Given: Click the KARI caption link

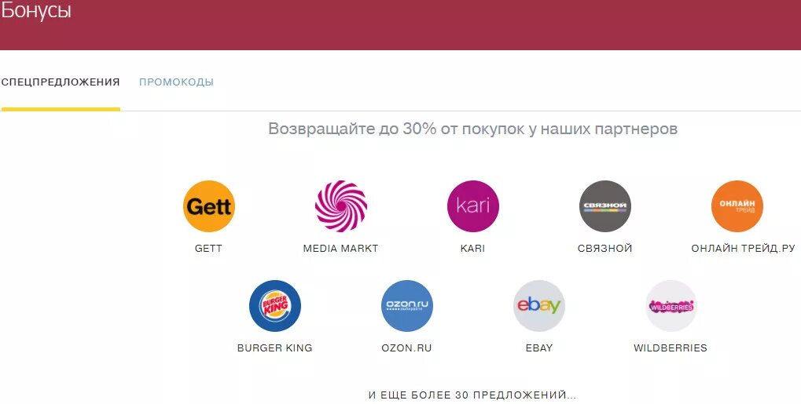Looking at the screenshot, I should pyautogui.click(x=472, y=249).
